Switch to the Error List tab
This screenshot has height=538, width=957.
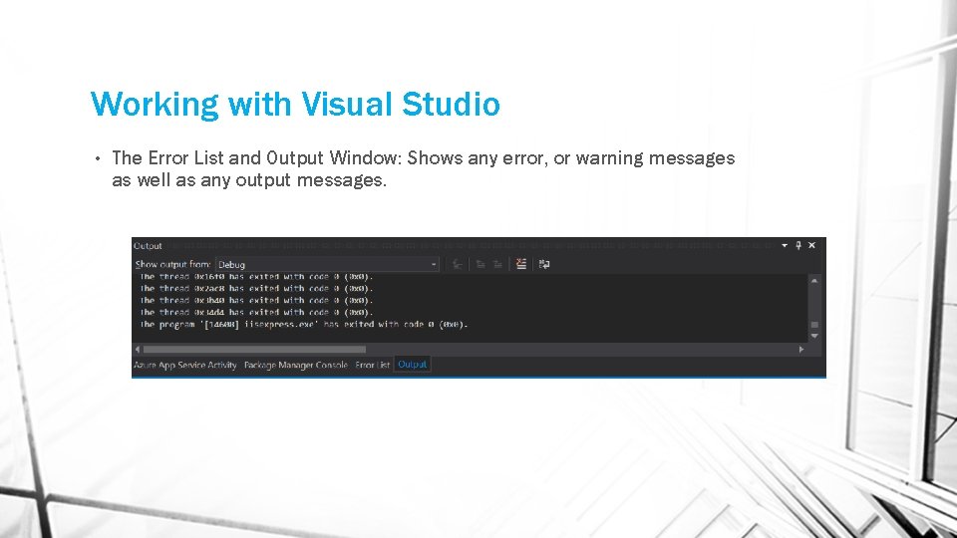[372, 365]
